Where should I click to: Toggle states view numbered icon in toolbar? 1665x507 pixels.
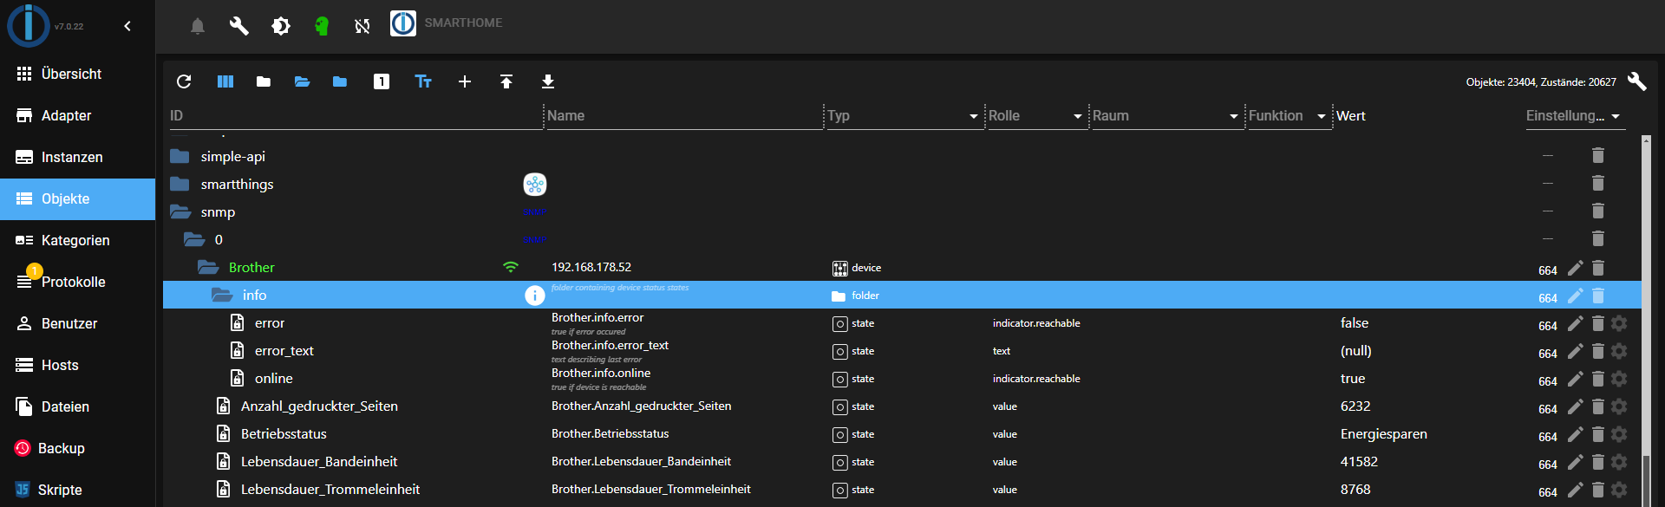(x=382, y=81)
